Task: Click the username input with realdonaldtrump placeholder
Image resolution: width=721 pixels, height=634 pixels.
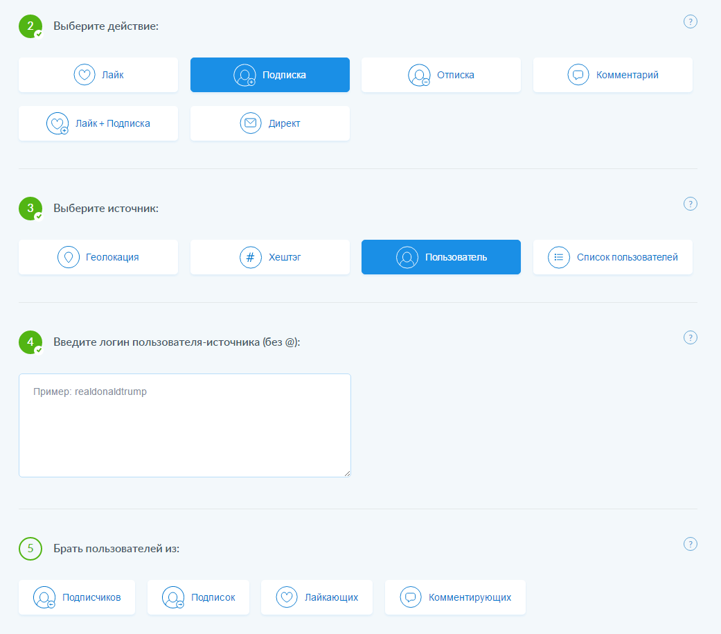Action: (184, 424)
